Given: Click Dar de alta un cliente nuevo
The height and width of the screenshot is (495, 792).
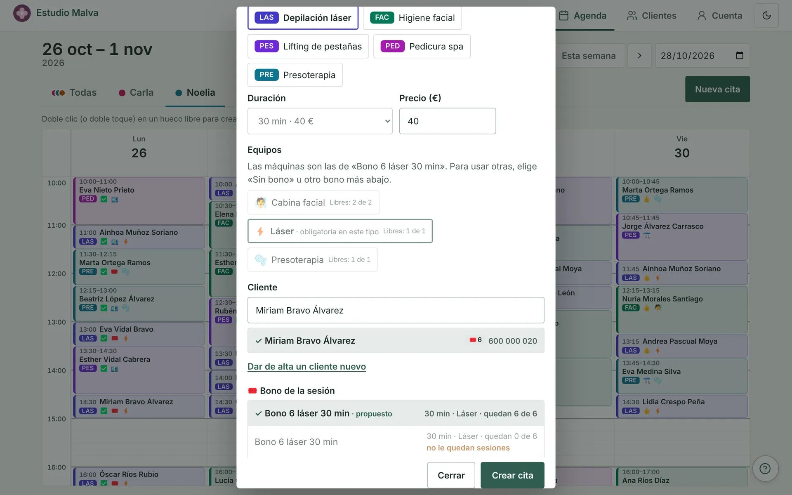Looking at the screenshot, I should pos(306,366).
